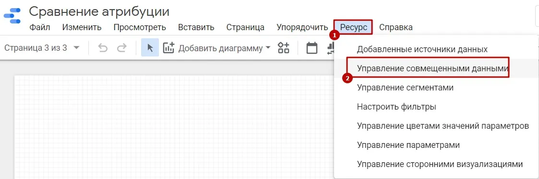Choose Управление сторонними визуализациями

[x=437, y=164]
